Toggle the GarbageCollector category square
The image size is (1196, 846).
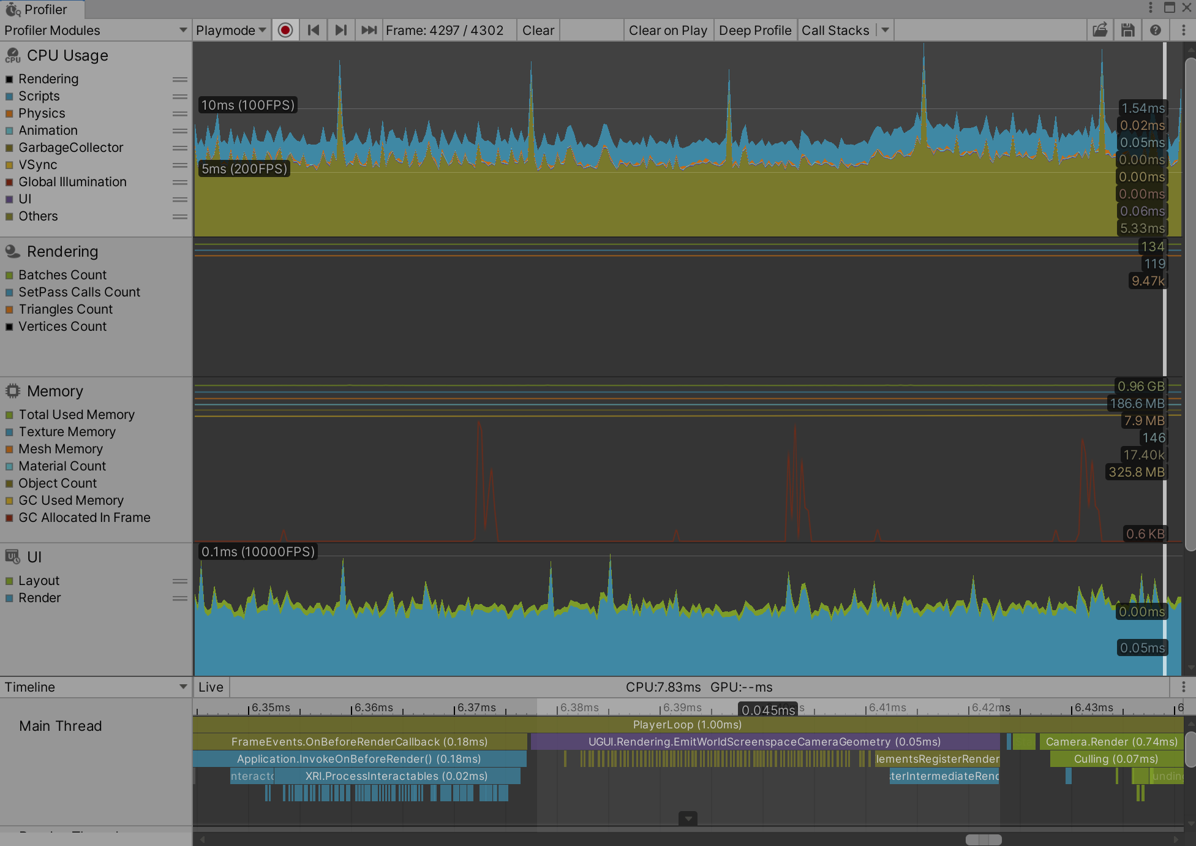[x=9, y=148]
